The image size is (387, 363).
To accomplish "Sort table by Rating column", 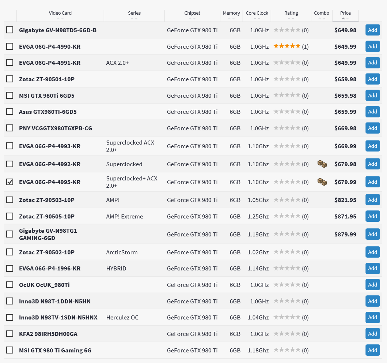I will pos(291,13).
